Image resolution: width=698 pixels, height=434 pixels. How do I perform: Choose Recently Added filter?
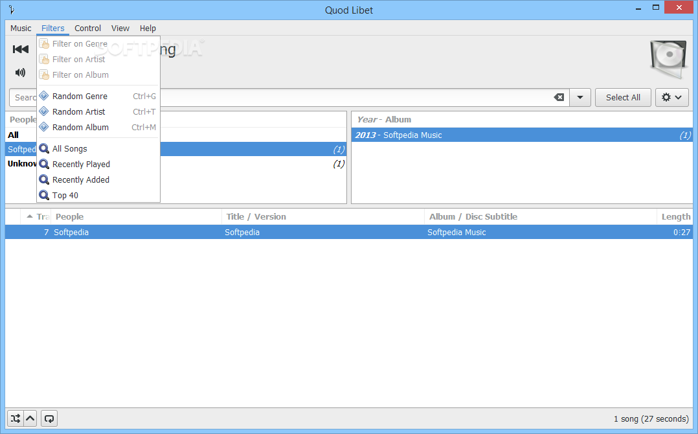click(98, 180)
